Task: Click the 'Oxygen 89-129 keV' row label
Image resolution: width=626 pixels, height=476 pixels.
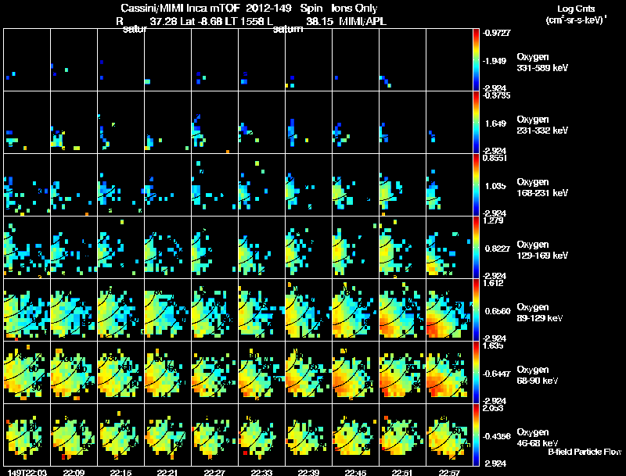Action: tap(540, 312)
